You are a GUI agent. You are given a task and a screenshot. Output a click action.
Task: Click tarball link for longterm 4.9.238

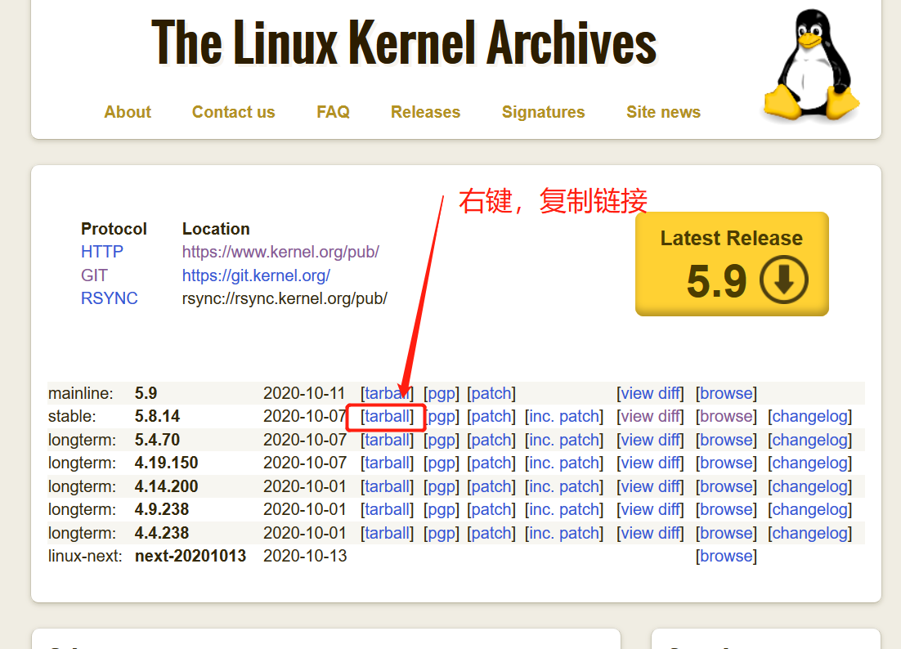pos(388,509)
